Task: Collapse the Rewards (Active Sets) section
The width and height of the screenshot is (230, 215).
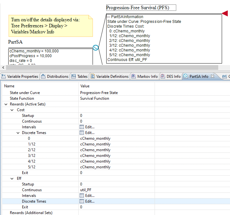Action: click(x=6, y=104)
